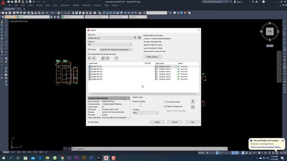Toggle grid display in status bar
The image size is (287, 161).
point(207,153)
